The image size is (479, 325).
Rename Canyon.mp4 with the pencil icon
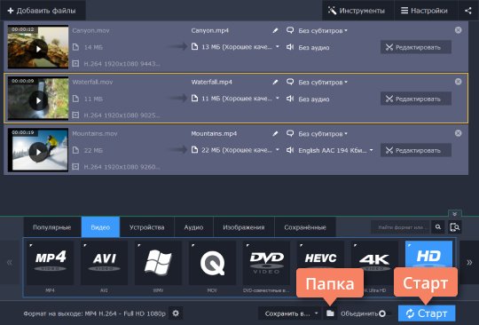pos(275,30)
